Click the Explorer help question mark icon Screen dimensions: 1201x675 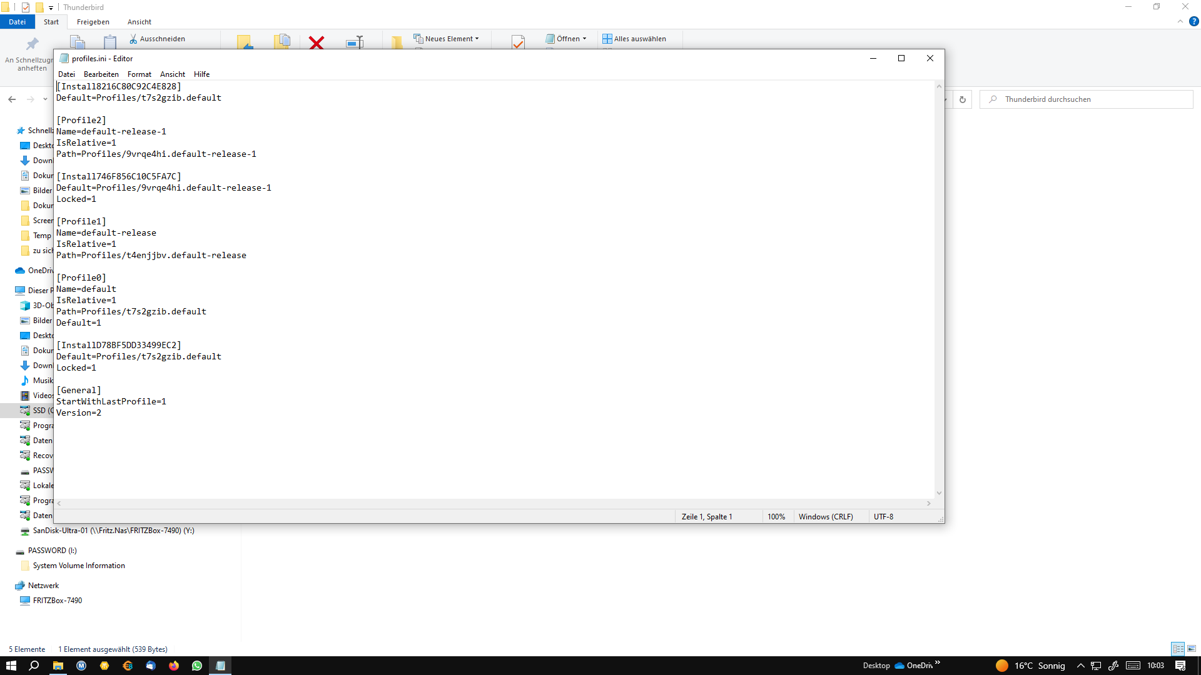click(x=1193, y=21)
